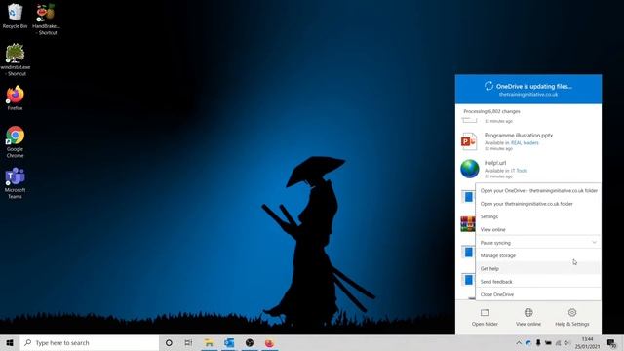Screen dimensions: 624x351
Task: Click the Programme illustration.pptx file name
Action: [x=519, y=136]
